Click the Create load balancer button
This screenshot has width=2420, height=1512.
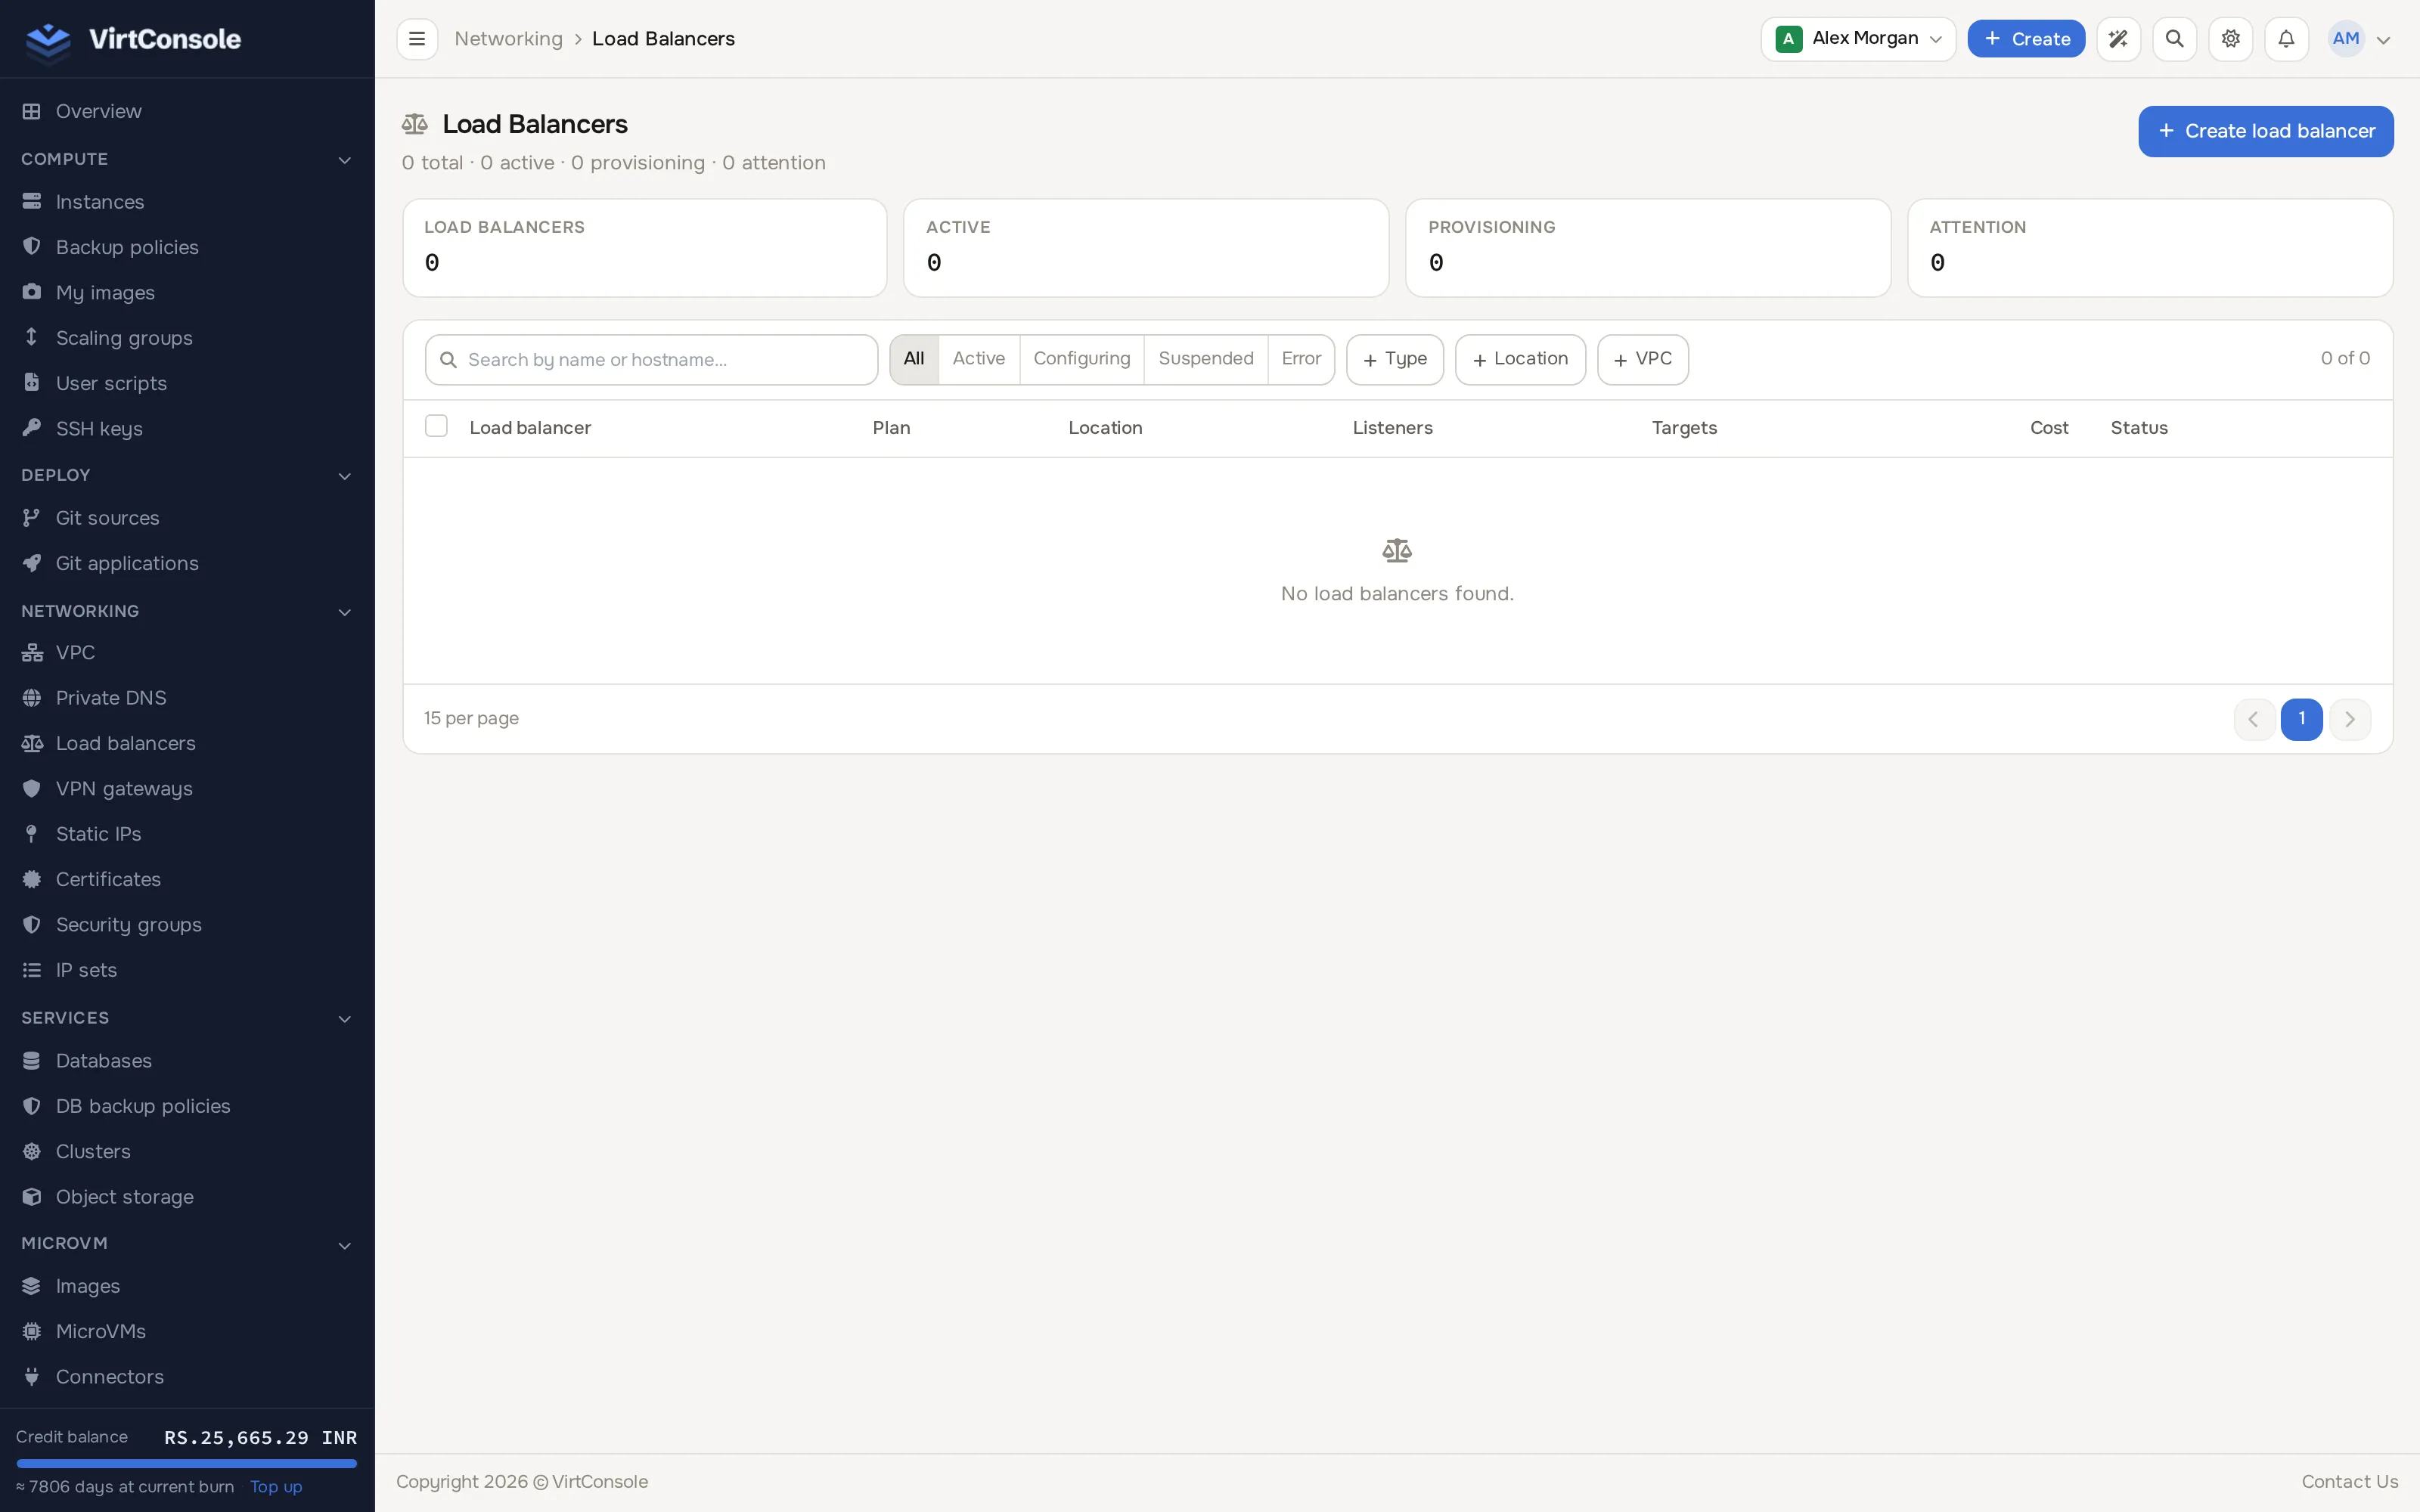click(2266, 131)
